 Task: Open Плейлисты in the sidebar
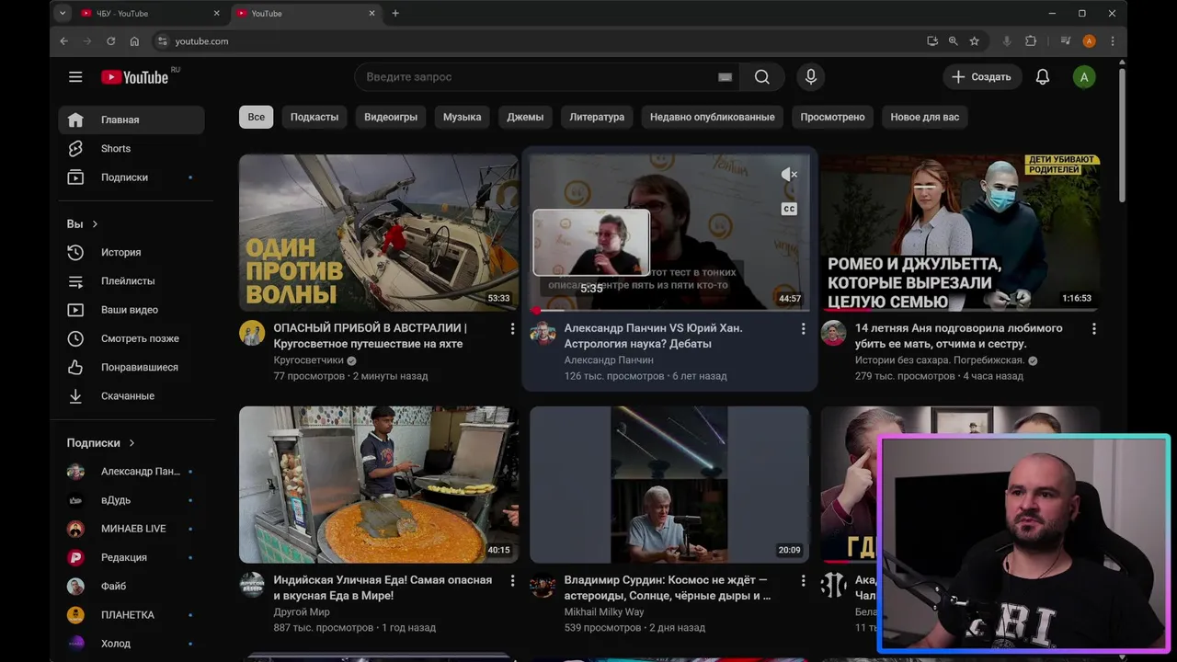point(131,281)
